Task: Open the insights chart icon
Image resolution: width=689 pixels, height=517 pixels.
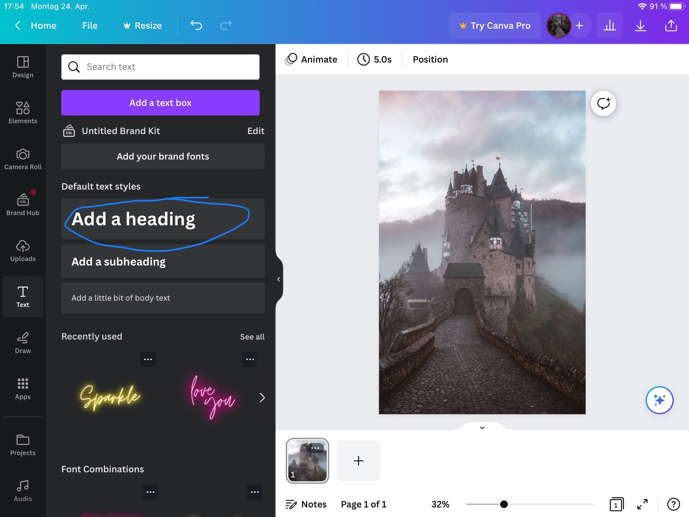Action: tap(610, 25)
